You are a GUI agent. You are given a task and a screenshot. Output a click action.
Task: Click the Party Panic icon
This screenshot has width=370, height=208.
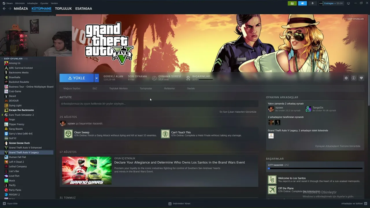click(6, 190)
